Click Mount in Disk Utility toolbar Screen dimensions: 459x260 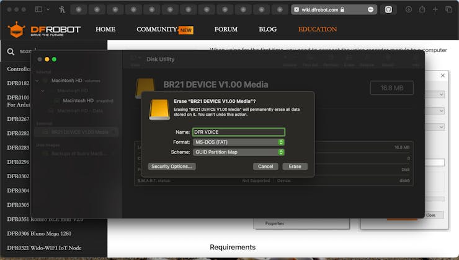388,61
